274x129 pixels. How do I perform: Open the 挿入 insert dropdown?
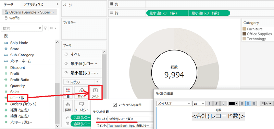pos(266,103)
